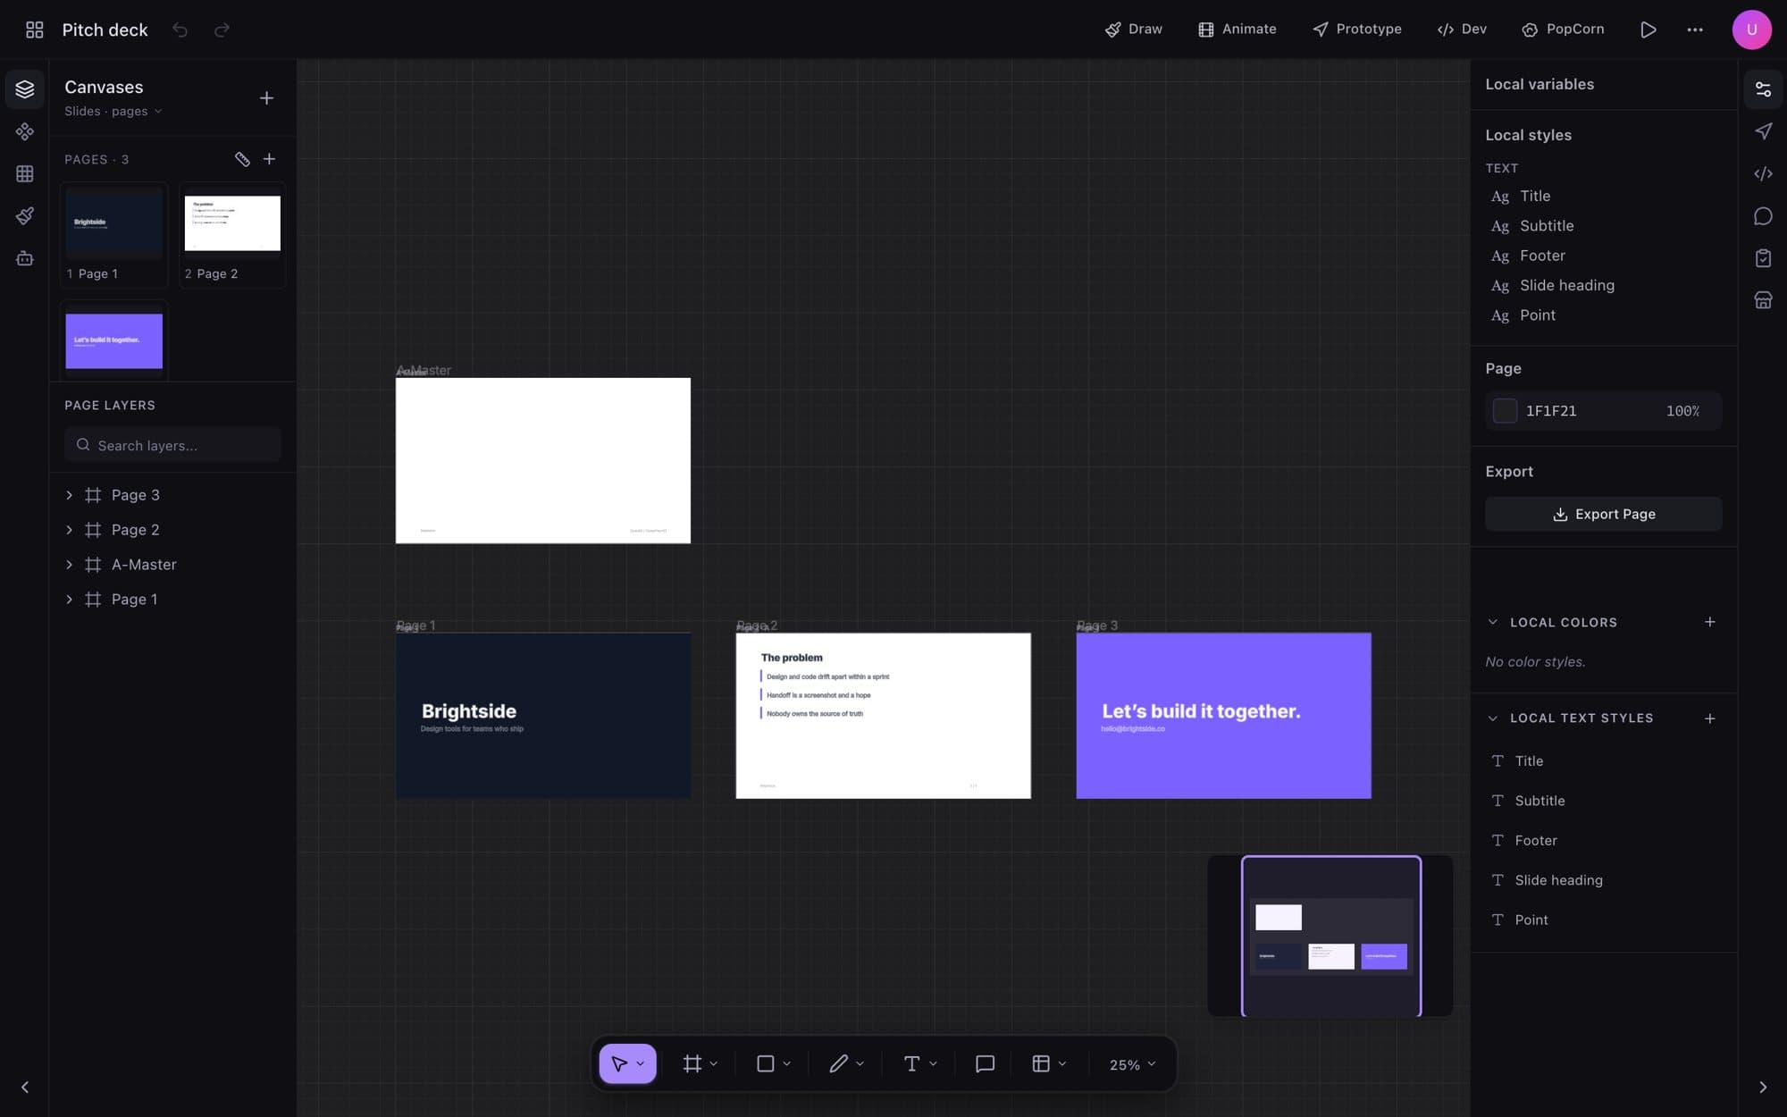The image size is (1787, 1117).
Task: Open the store icon in right sidebar
Action: click(1763, 300)
